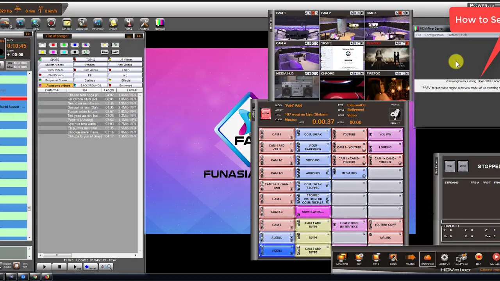Toggle MEDIA HUB output A

(x=306, y=73)
